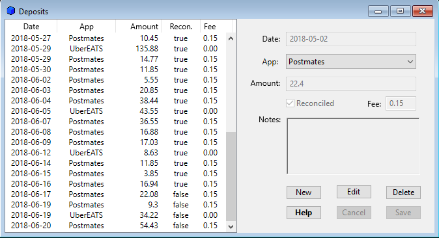Viewport: 439px width, 238px height.
Task: Click the deposits list scrollbar thumb
Action: [x=231, y=176]
